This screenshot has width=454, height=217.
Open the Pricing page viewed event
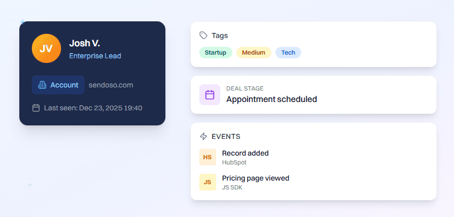(x=256, y=178)
